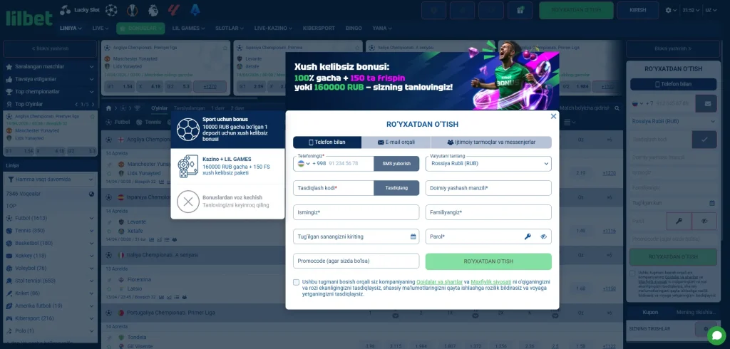Click the key icon to generate password

[528, 236]
